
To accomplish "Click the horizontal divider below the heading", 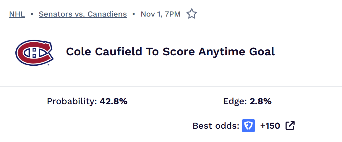I will [x=171, y=87].
